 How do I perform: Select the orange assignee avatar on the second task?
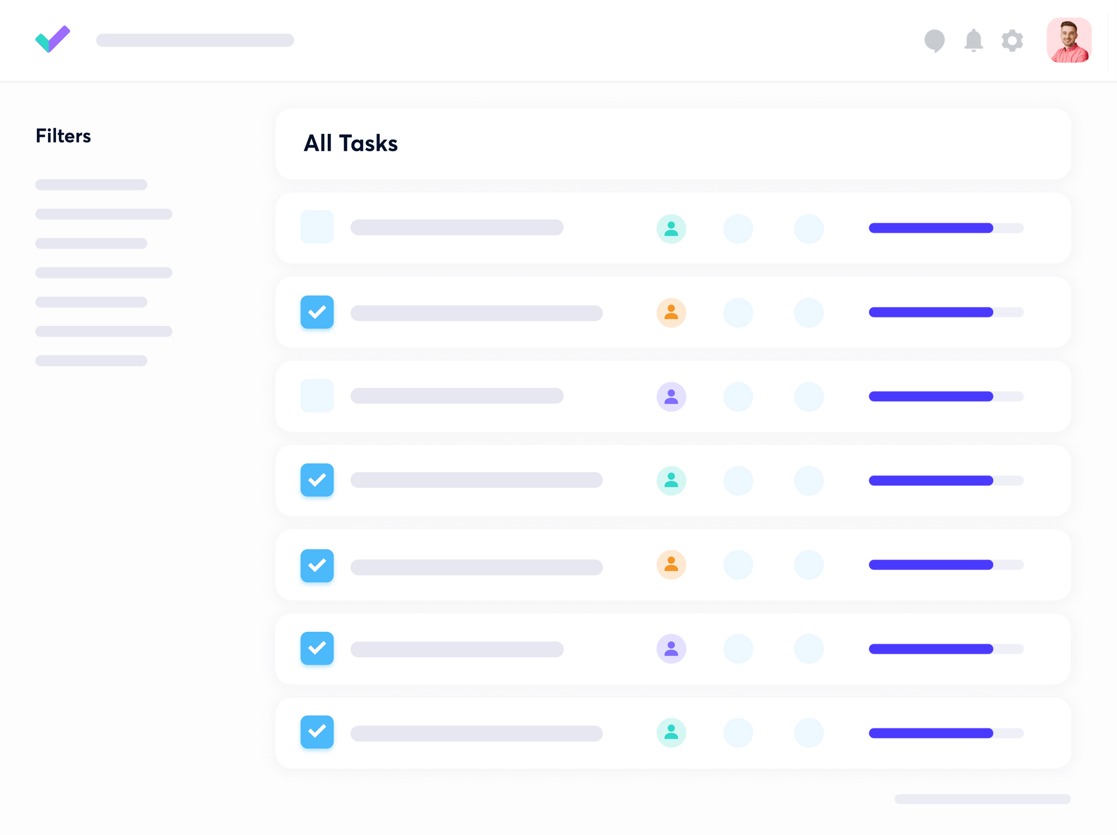click(x=671, y=313)
